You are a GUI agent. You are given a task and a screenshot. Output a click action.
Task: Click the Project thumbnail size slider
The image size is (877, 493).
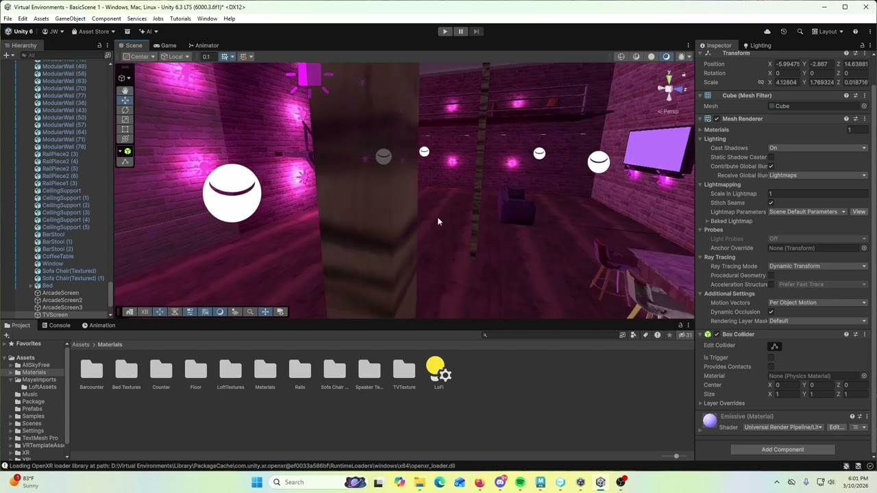[676, 456]
